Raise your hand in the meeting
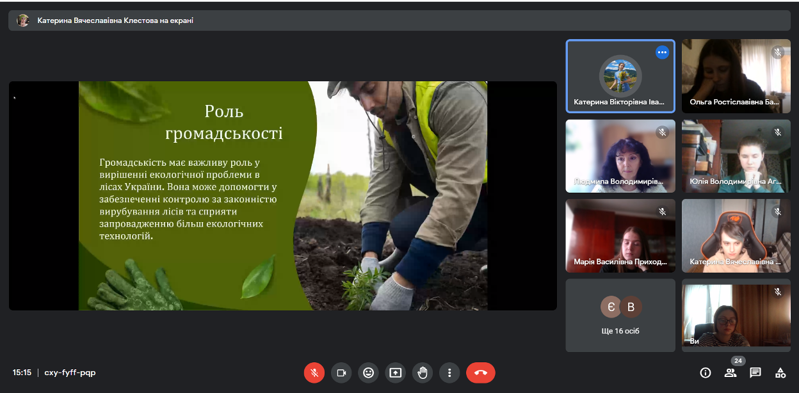The width and height of the screenshot is (799, 393). pos(423,373)
